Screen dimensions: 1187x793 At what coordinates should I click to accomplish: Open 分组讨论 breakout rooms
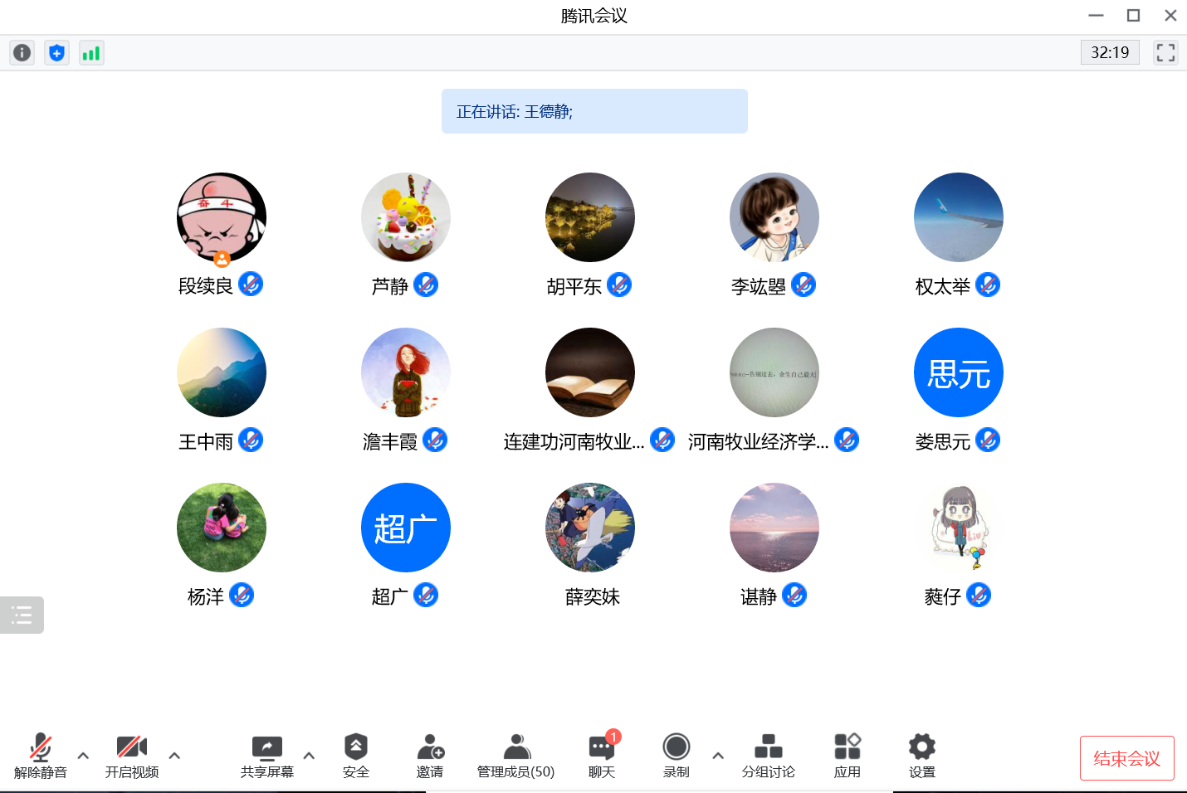pyautogui.click(x=768, y=756)
